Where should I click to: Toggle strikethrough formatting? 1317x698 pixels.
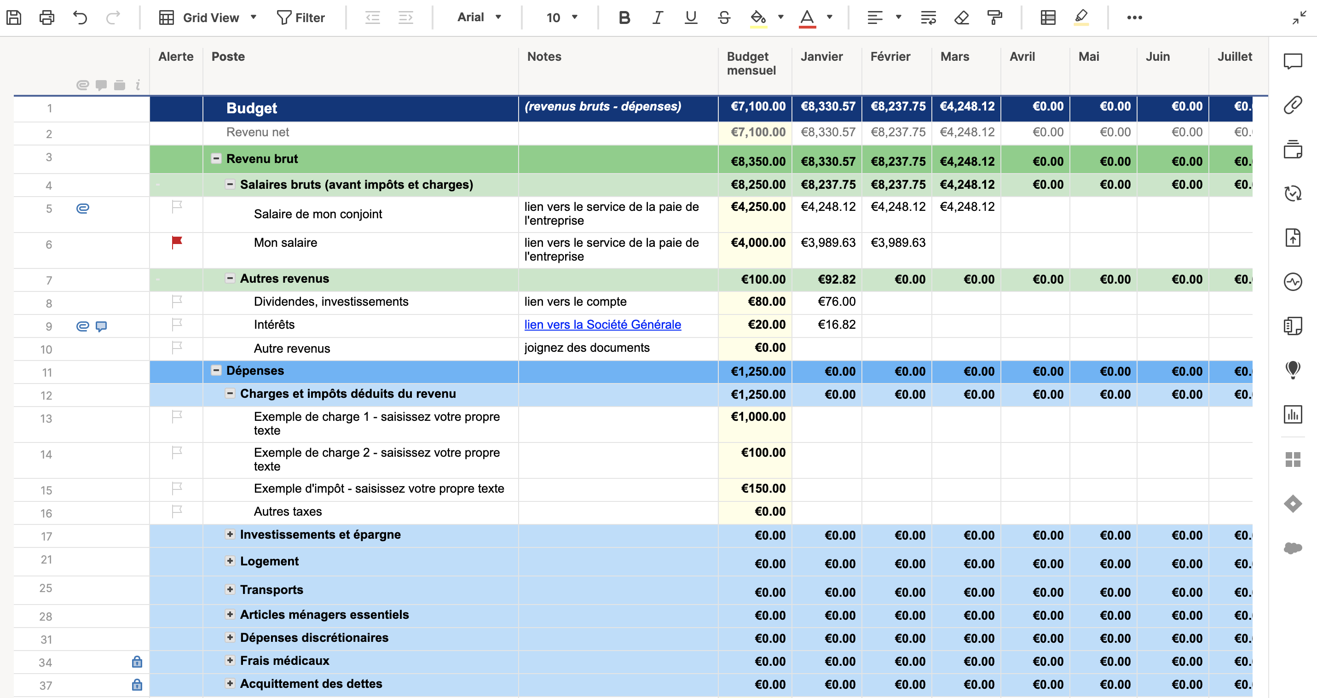(x=724, y=18)
